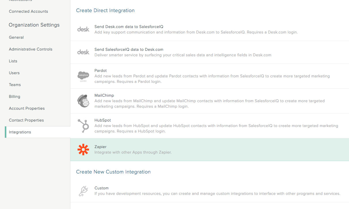
Task: Open Connected Accounts in the sidebar
Action: point(29,11)
